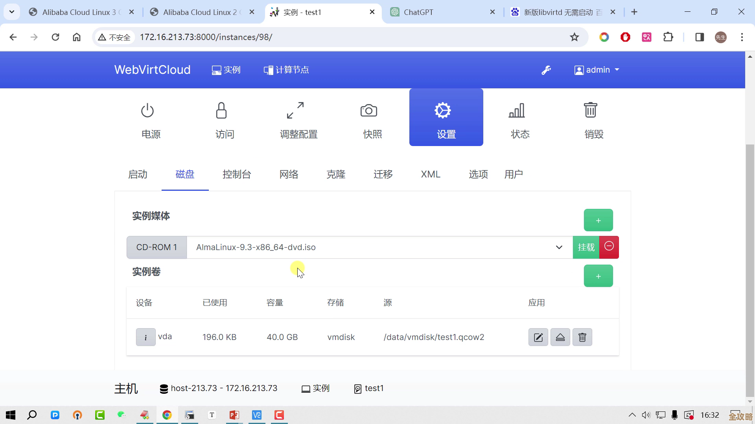Delete vda disk using trash icon
This screenshot has height=424, width=755.
[x=582, y=337]
